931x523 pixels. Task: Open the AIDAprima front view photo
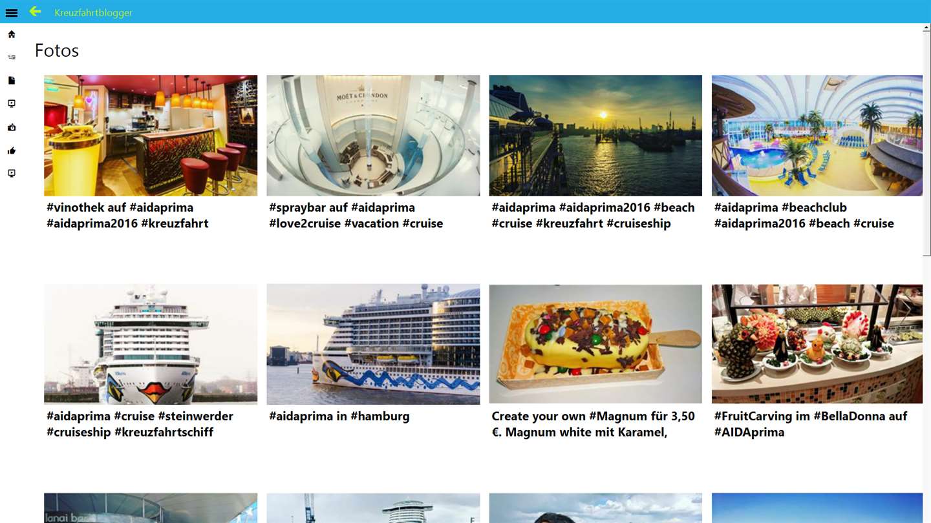coord(151,344)
